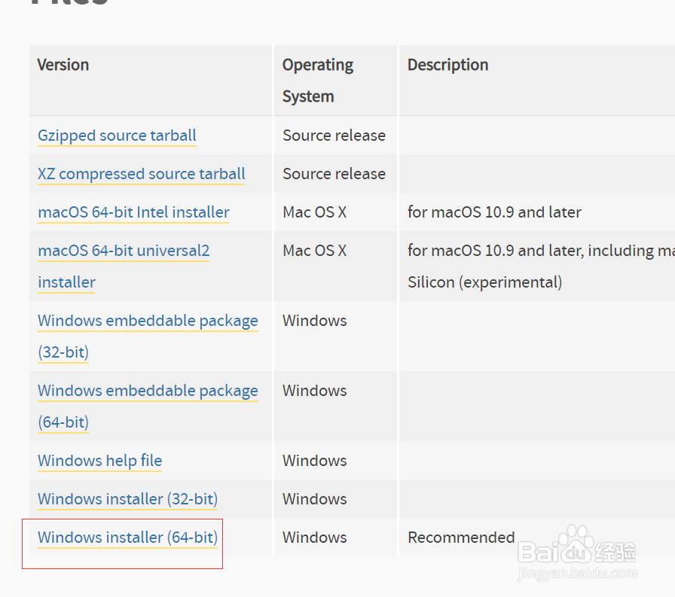Select the macOS 10.9 and later description

pyautogui.click(x=494, y=212)
